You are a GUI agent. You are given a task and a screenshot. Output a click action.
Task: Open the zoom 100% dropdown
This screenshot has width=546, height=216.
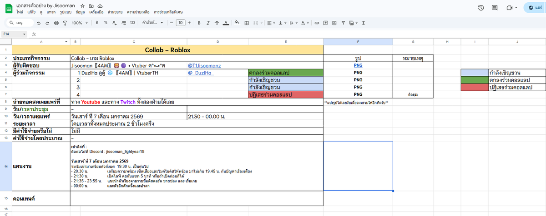pos(79,23)
